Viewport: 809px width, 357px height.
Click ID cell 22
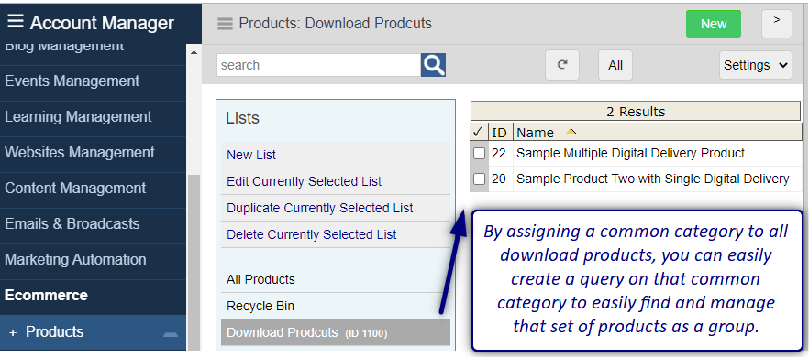pyautogui.click(x=498, y=153)
